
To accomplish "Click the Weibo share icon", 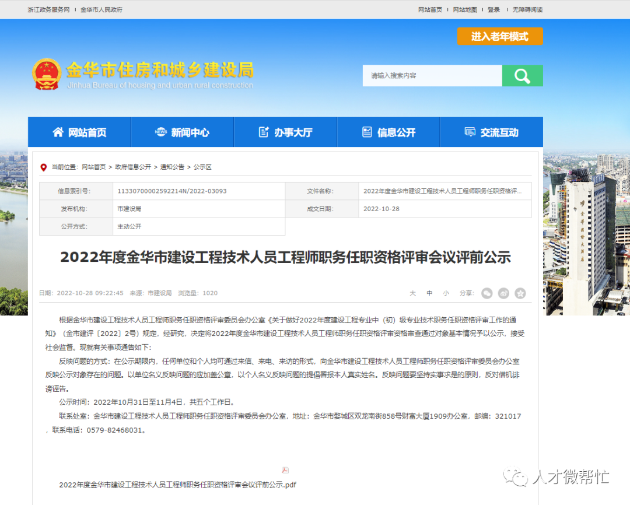I will 503,293.
